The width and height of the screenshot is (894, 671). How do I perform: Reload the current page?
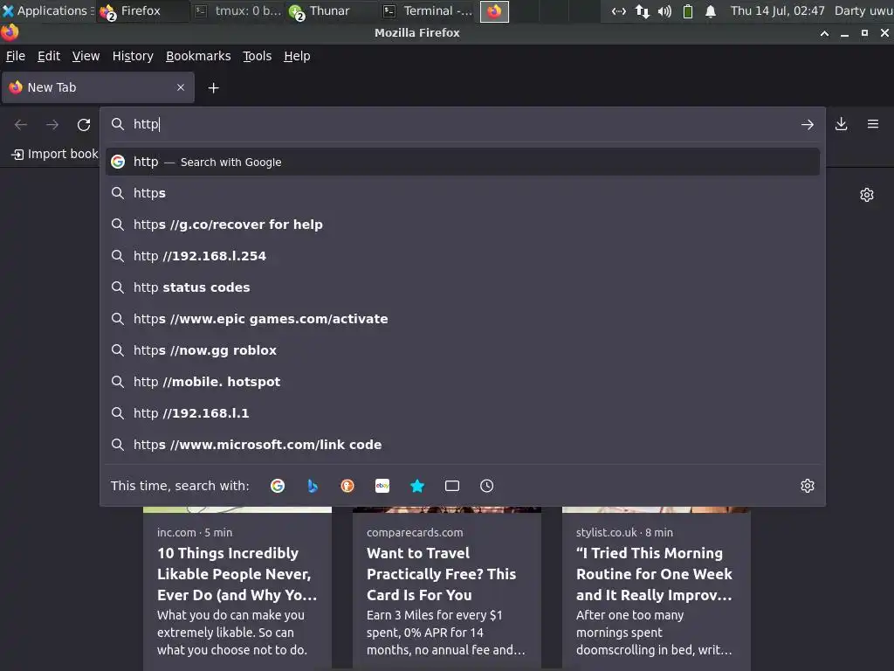[x=84, y=124]
